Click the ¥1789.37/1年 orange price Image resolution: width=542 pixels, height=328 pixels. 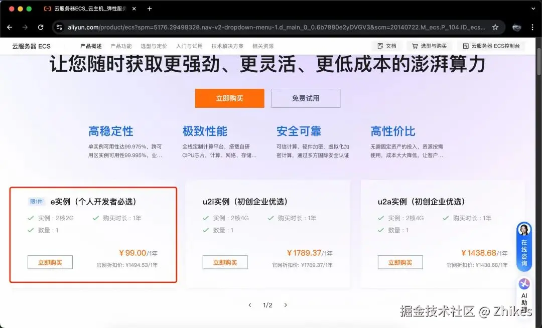[x=310, y=253]
